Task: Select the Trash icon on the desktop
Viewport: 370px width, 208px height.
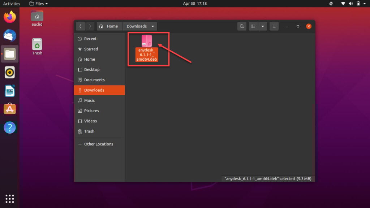Action: point(37,47)
